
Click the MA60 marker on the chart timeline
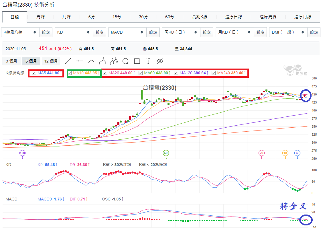pyautogui.click(x=166, y=153)
